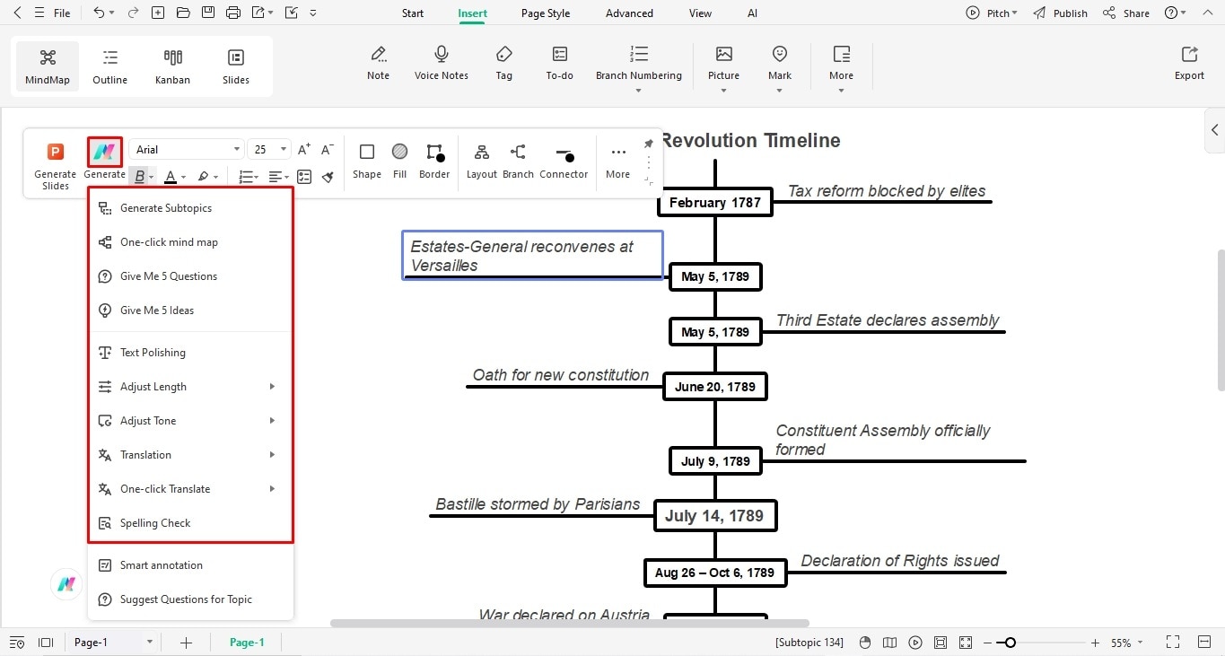Click the format painter brush icon
This screenshot has width=1225, height=656.
(328, 177)
